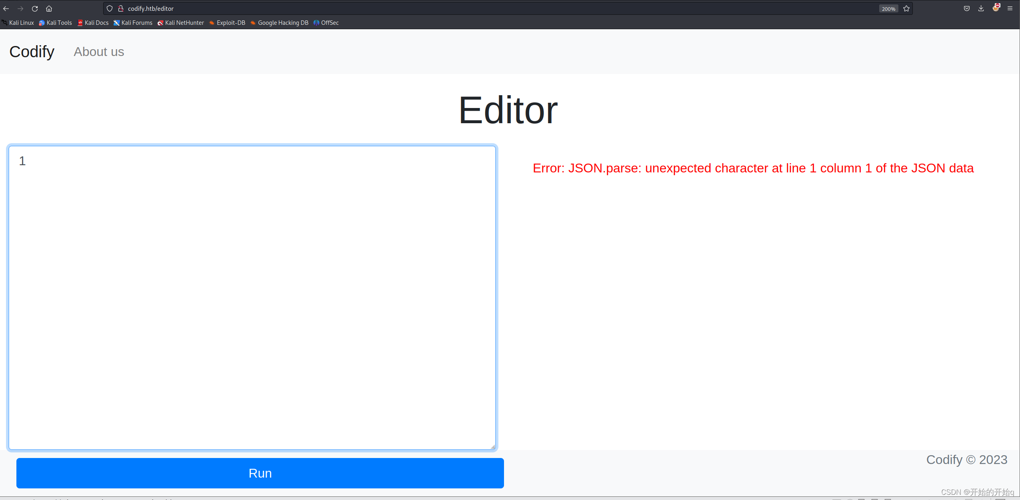Viewport: 1020px width, 500px height.
Task: Open tracking protection shield icon
Action: pyautogui.click(x=110, y=8)
